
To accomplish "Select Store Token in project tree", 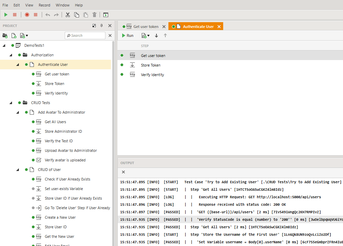I will pyautogui.click(x=54, y=84).
